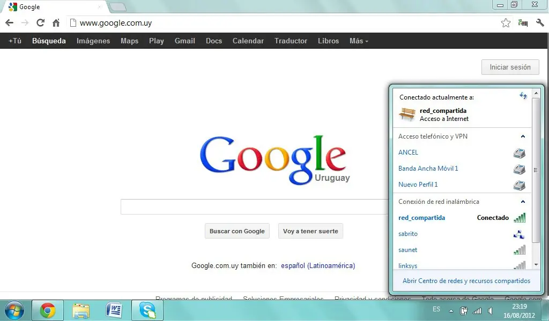The width and height of the screenshot is (549, 321).
Task: Go to the browser home icon
Action: pos(56,23)
